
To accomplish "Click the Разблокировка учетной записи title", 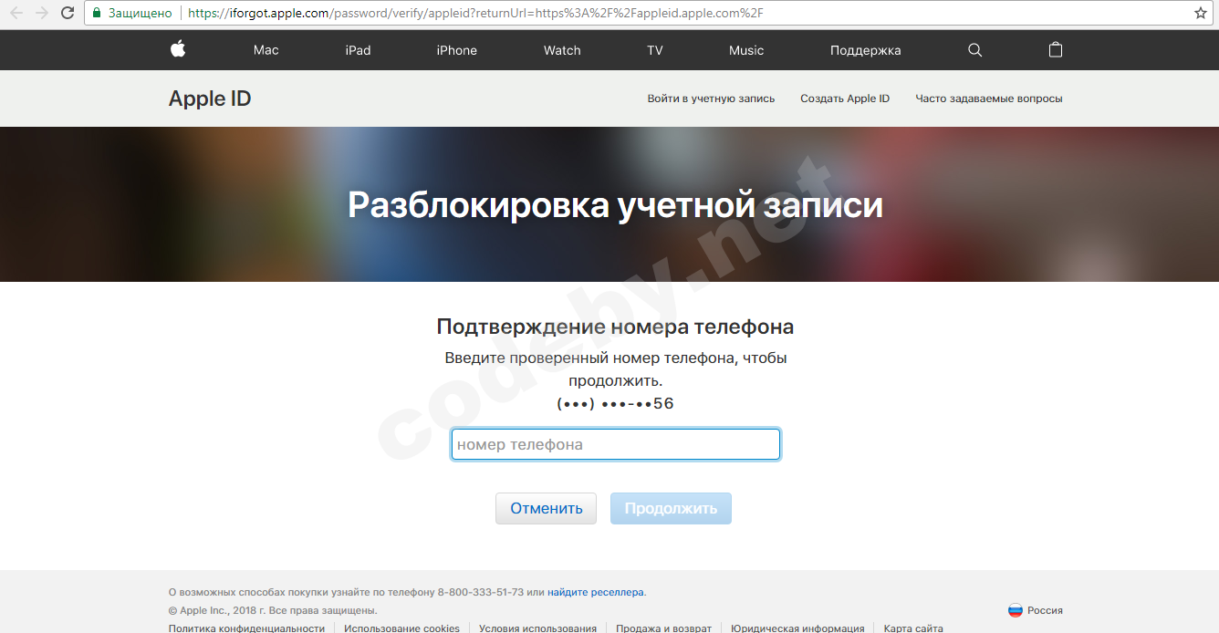I will point(616,204).
